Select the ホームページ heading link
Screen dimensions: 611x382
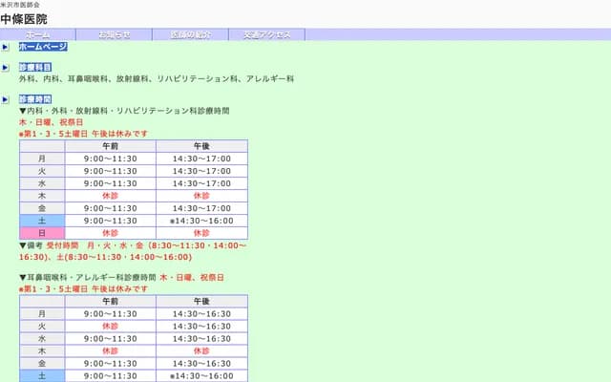[44, 46]
